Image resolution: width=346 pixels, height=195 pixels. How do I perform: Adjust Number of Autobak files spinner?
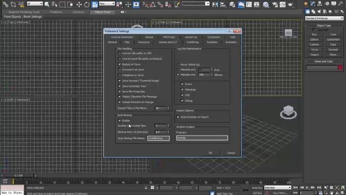[168, 126]
